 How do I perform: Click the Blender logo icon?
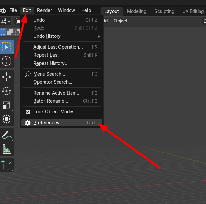3,10
